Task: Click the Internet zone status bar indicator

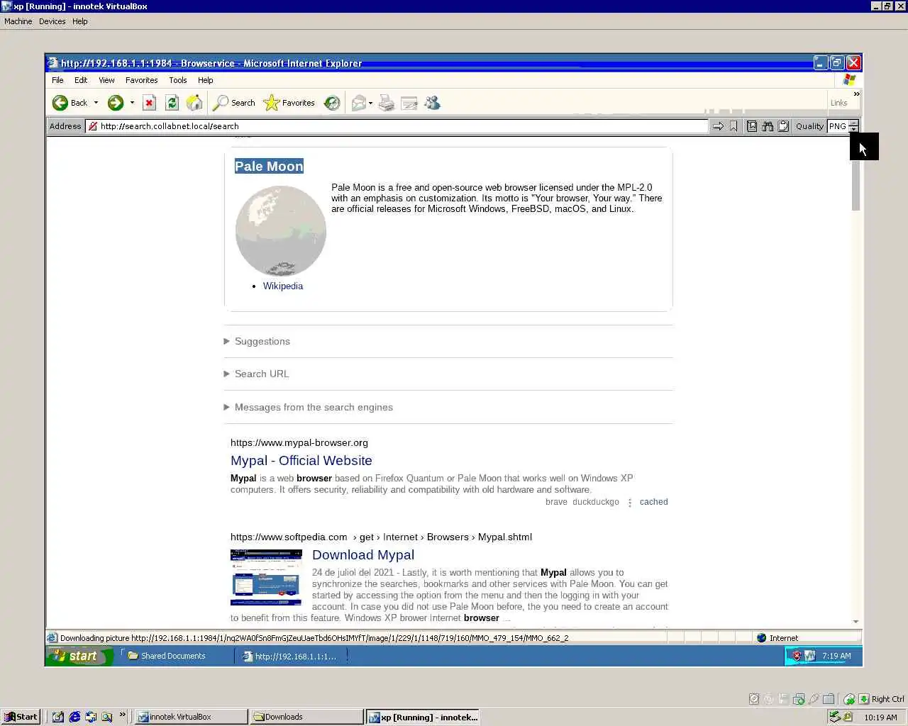Action: (777, 638)
